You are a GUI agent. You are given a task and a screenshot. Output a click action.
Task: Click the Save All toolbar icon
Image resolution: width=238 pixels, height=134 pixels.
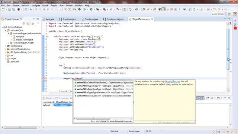point(13,9)
